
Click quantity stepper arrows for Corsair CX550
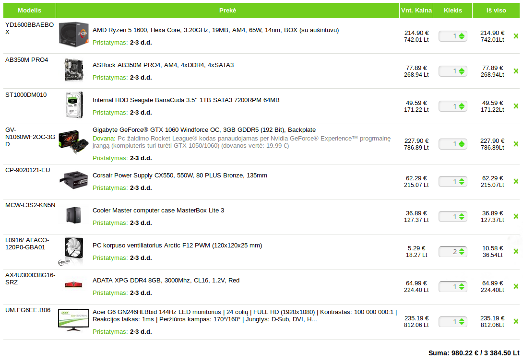click(462, 181)
